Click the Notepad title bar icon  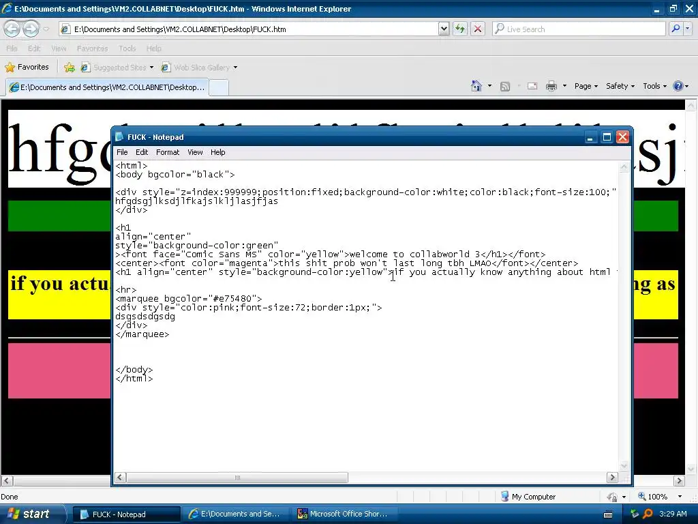[119, 136]
